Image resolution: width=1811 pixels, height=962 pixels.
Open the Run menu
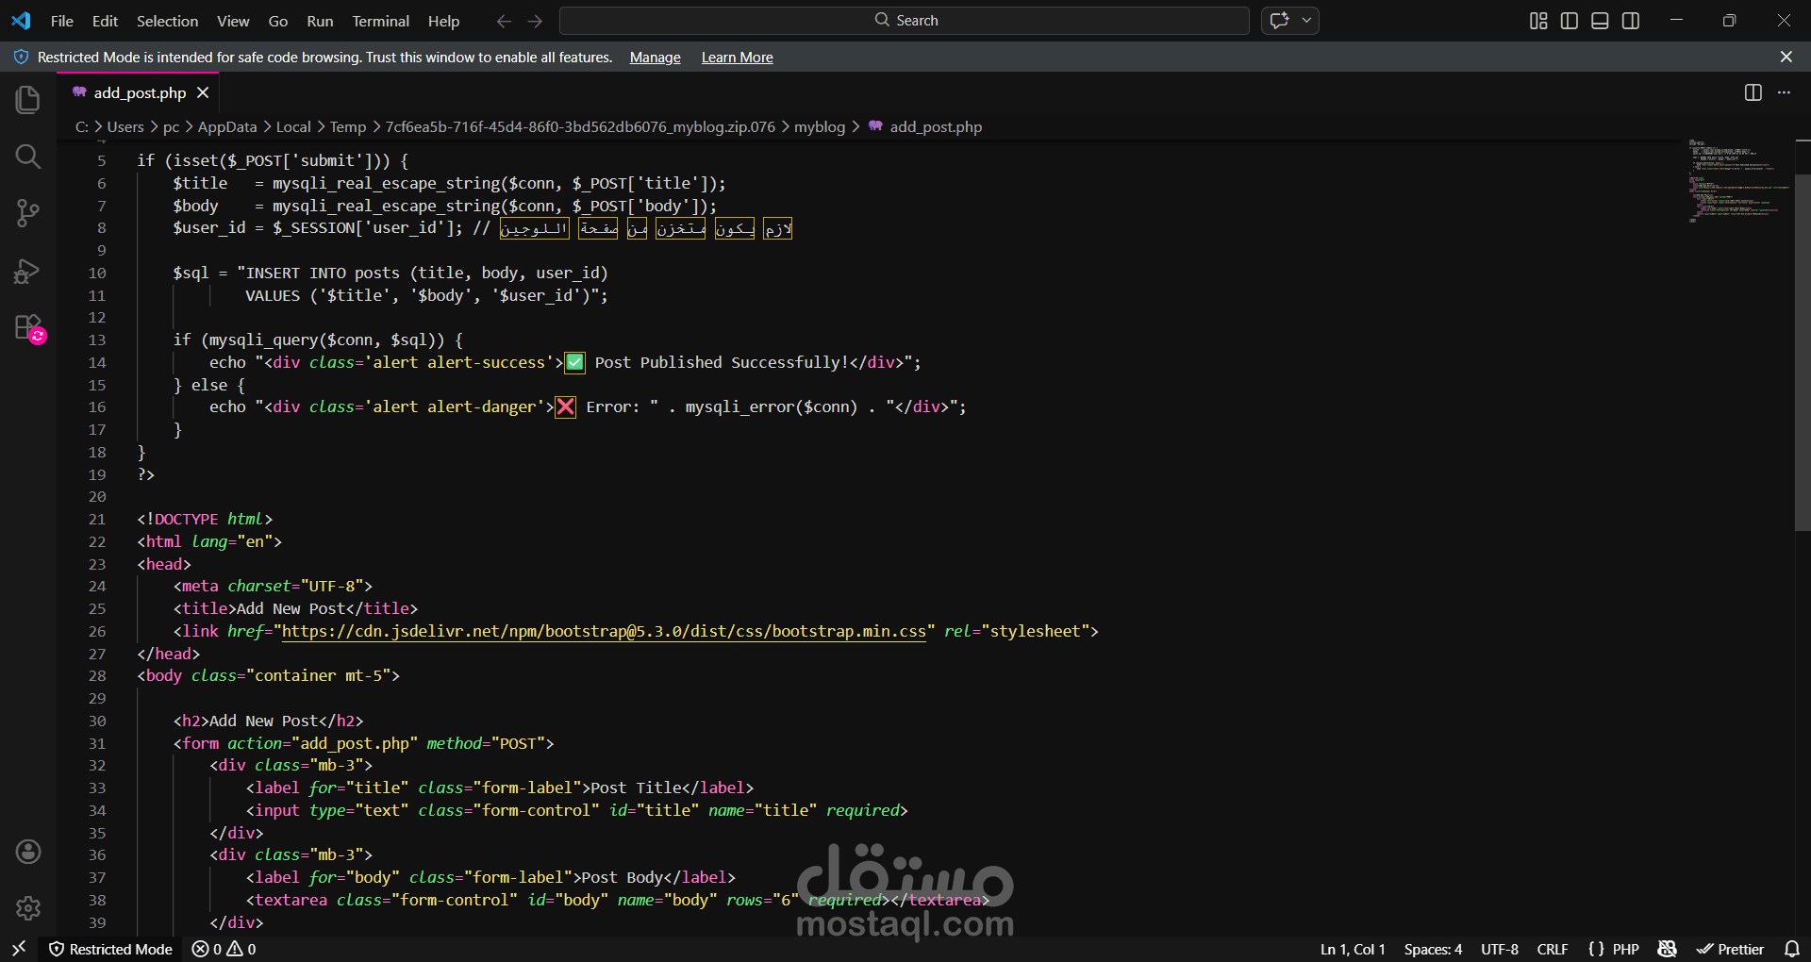pos(320,21)
